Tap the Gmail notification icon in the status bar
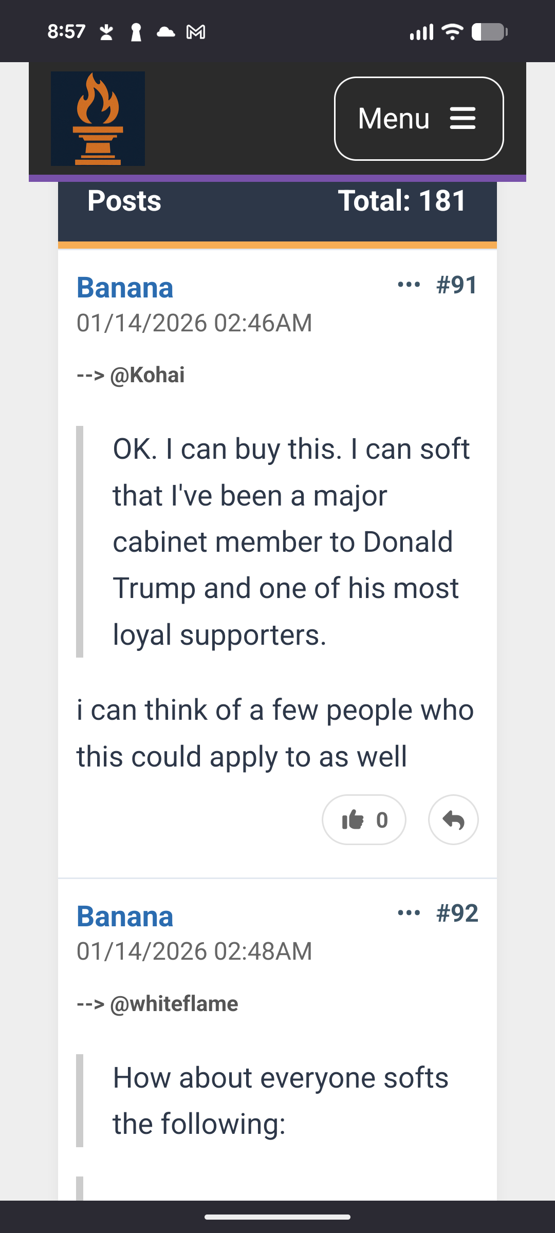This screenshot has height=1233, width=555. click(x=196, y=32)
